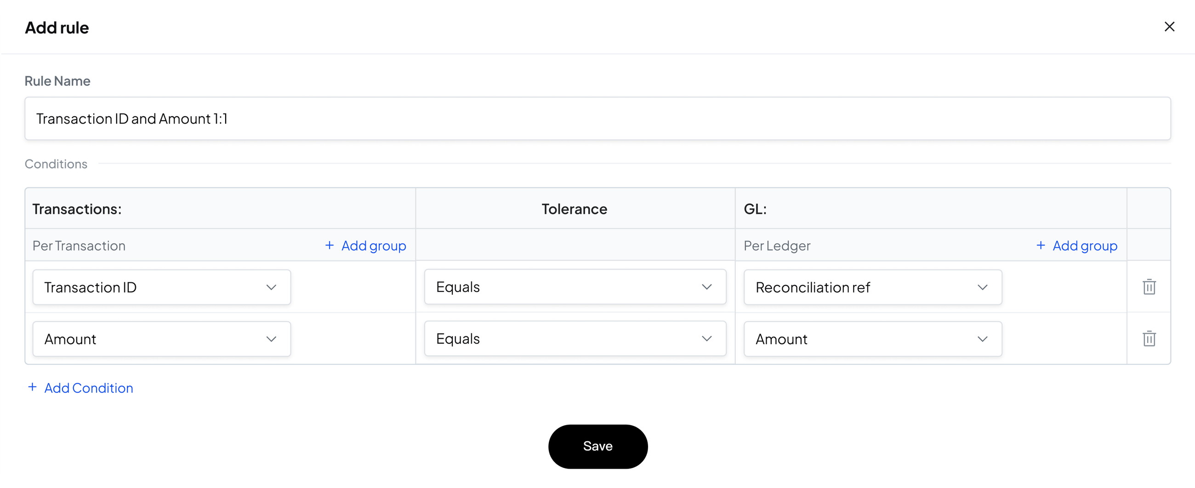The image size is (1195, 488).
Task: Click the plus icon beside Per Ledger Add group
Action: point(1041,245)
